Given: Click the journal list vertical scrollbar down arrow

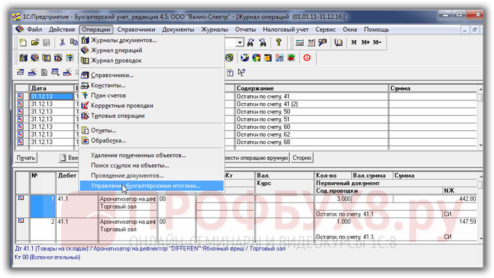Looking at the screenshot, I should [x=481, y=146].
